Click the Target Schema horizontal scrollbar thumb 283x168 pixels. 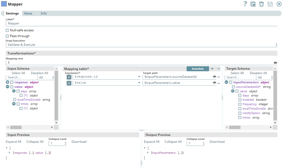(x=235, y=127)
